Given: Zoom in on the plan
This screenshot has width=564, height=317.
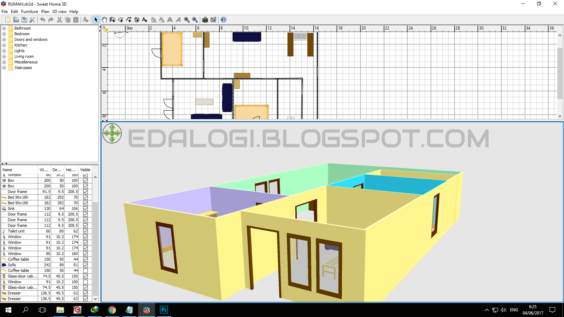Looking at the screenshot, I should click(x=187, y=20).
